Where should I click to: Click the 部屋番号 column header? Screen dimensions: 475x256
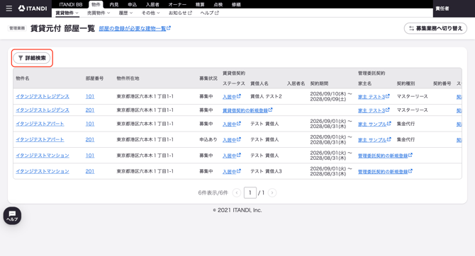pyautogui.click(x=94, y=78)
